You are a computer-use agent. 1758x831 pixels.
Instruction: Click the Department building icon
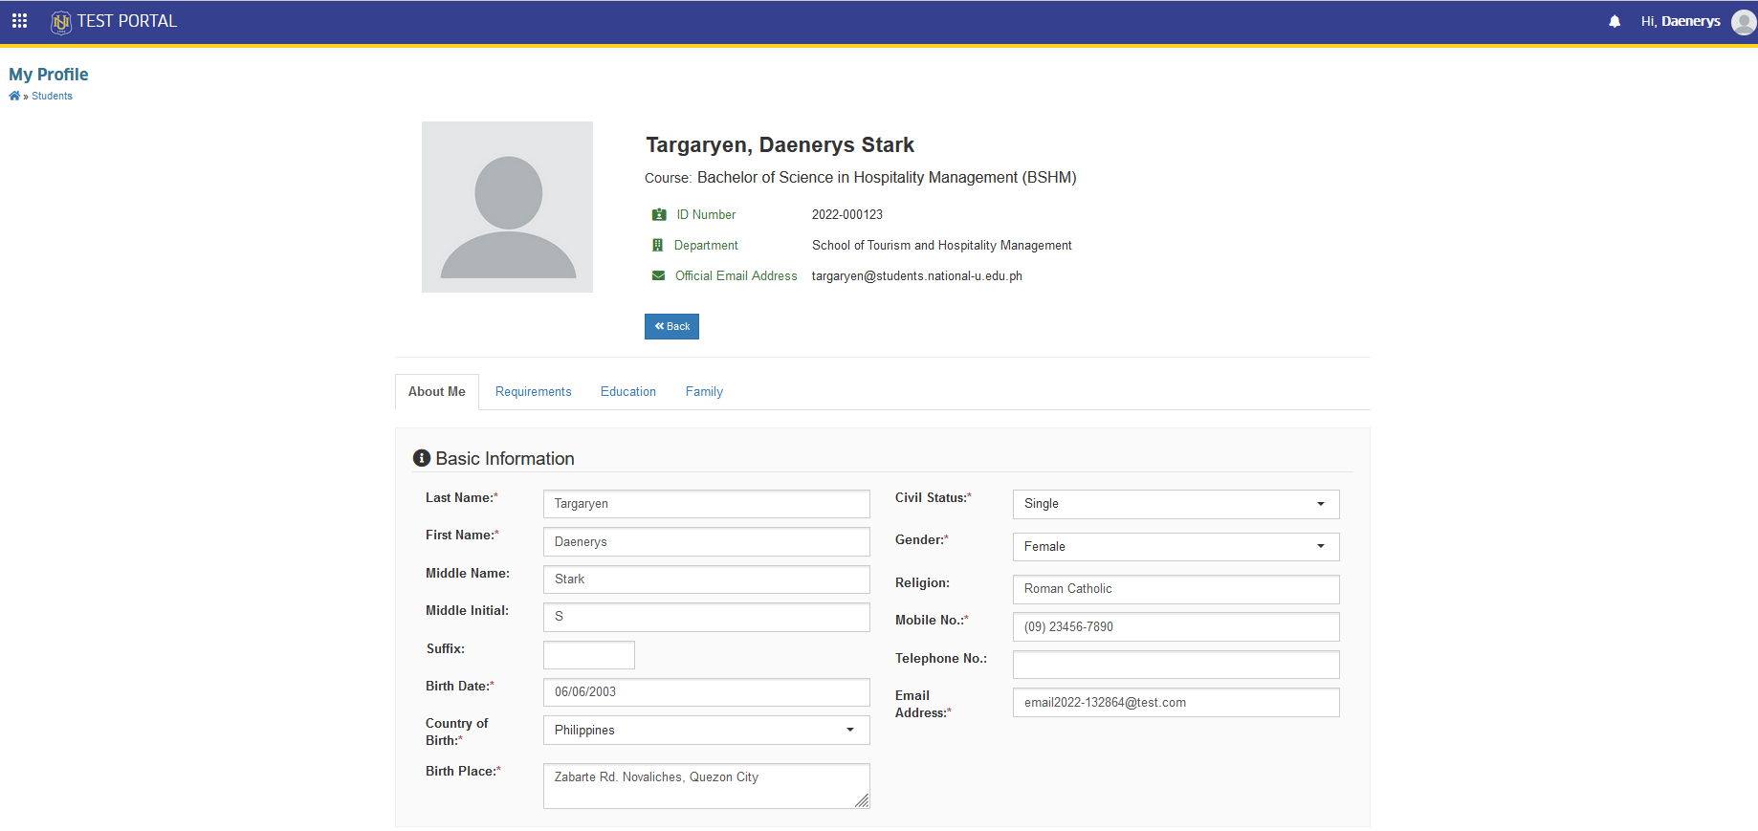pos(658,246)
